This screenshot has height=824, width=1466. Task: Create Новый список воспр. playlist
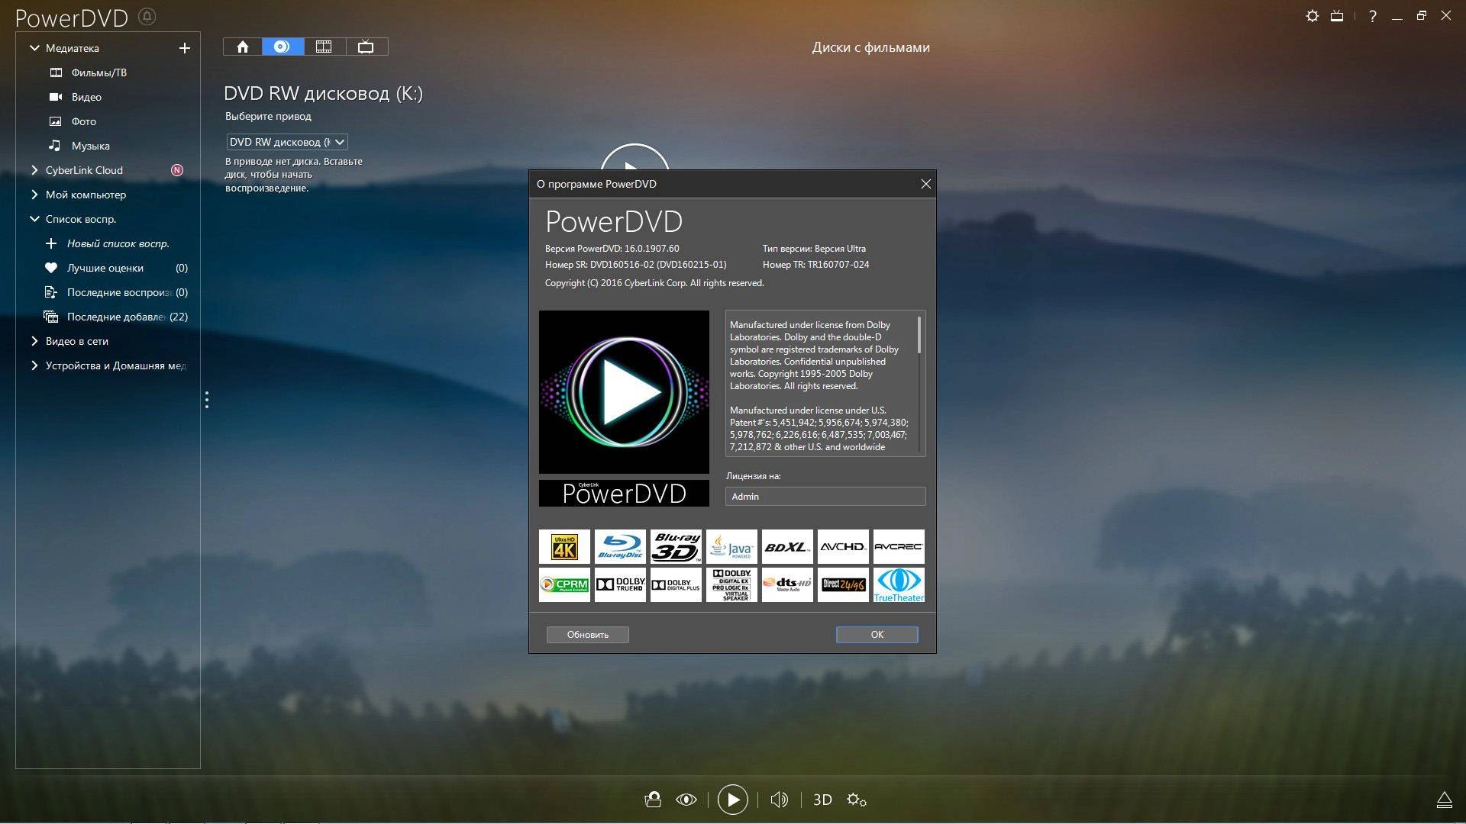pyautogui.click(x=118, y=243)
